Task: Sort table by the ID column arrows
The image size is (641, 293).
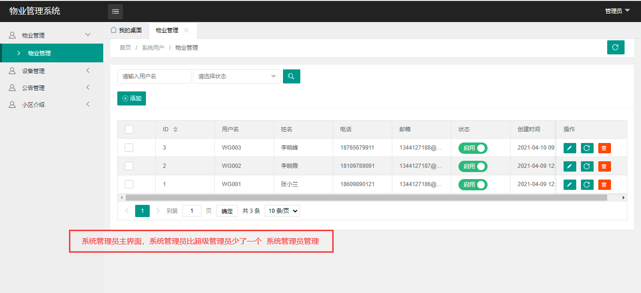Action: pyautogui.click(x=176, y=129)
